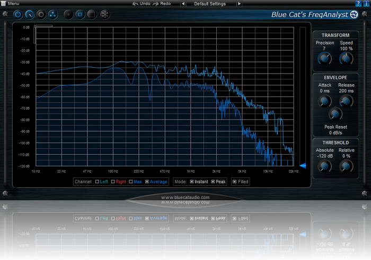
Task: Click the Attack value 0 ms
Action: point(324,91)
